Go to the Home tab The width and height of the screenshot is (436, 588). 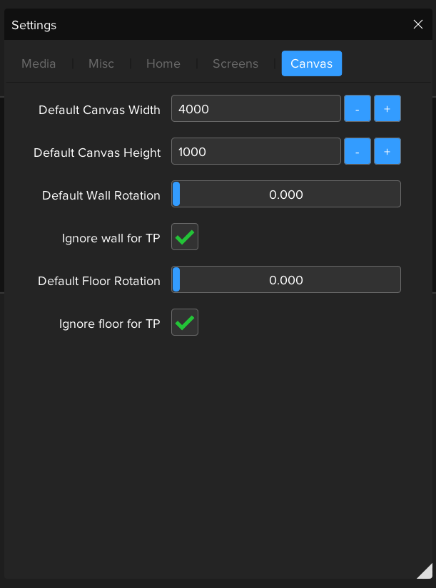pyautogui.click(x=163, y=63)
